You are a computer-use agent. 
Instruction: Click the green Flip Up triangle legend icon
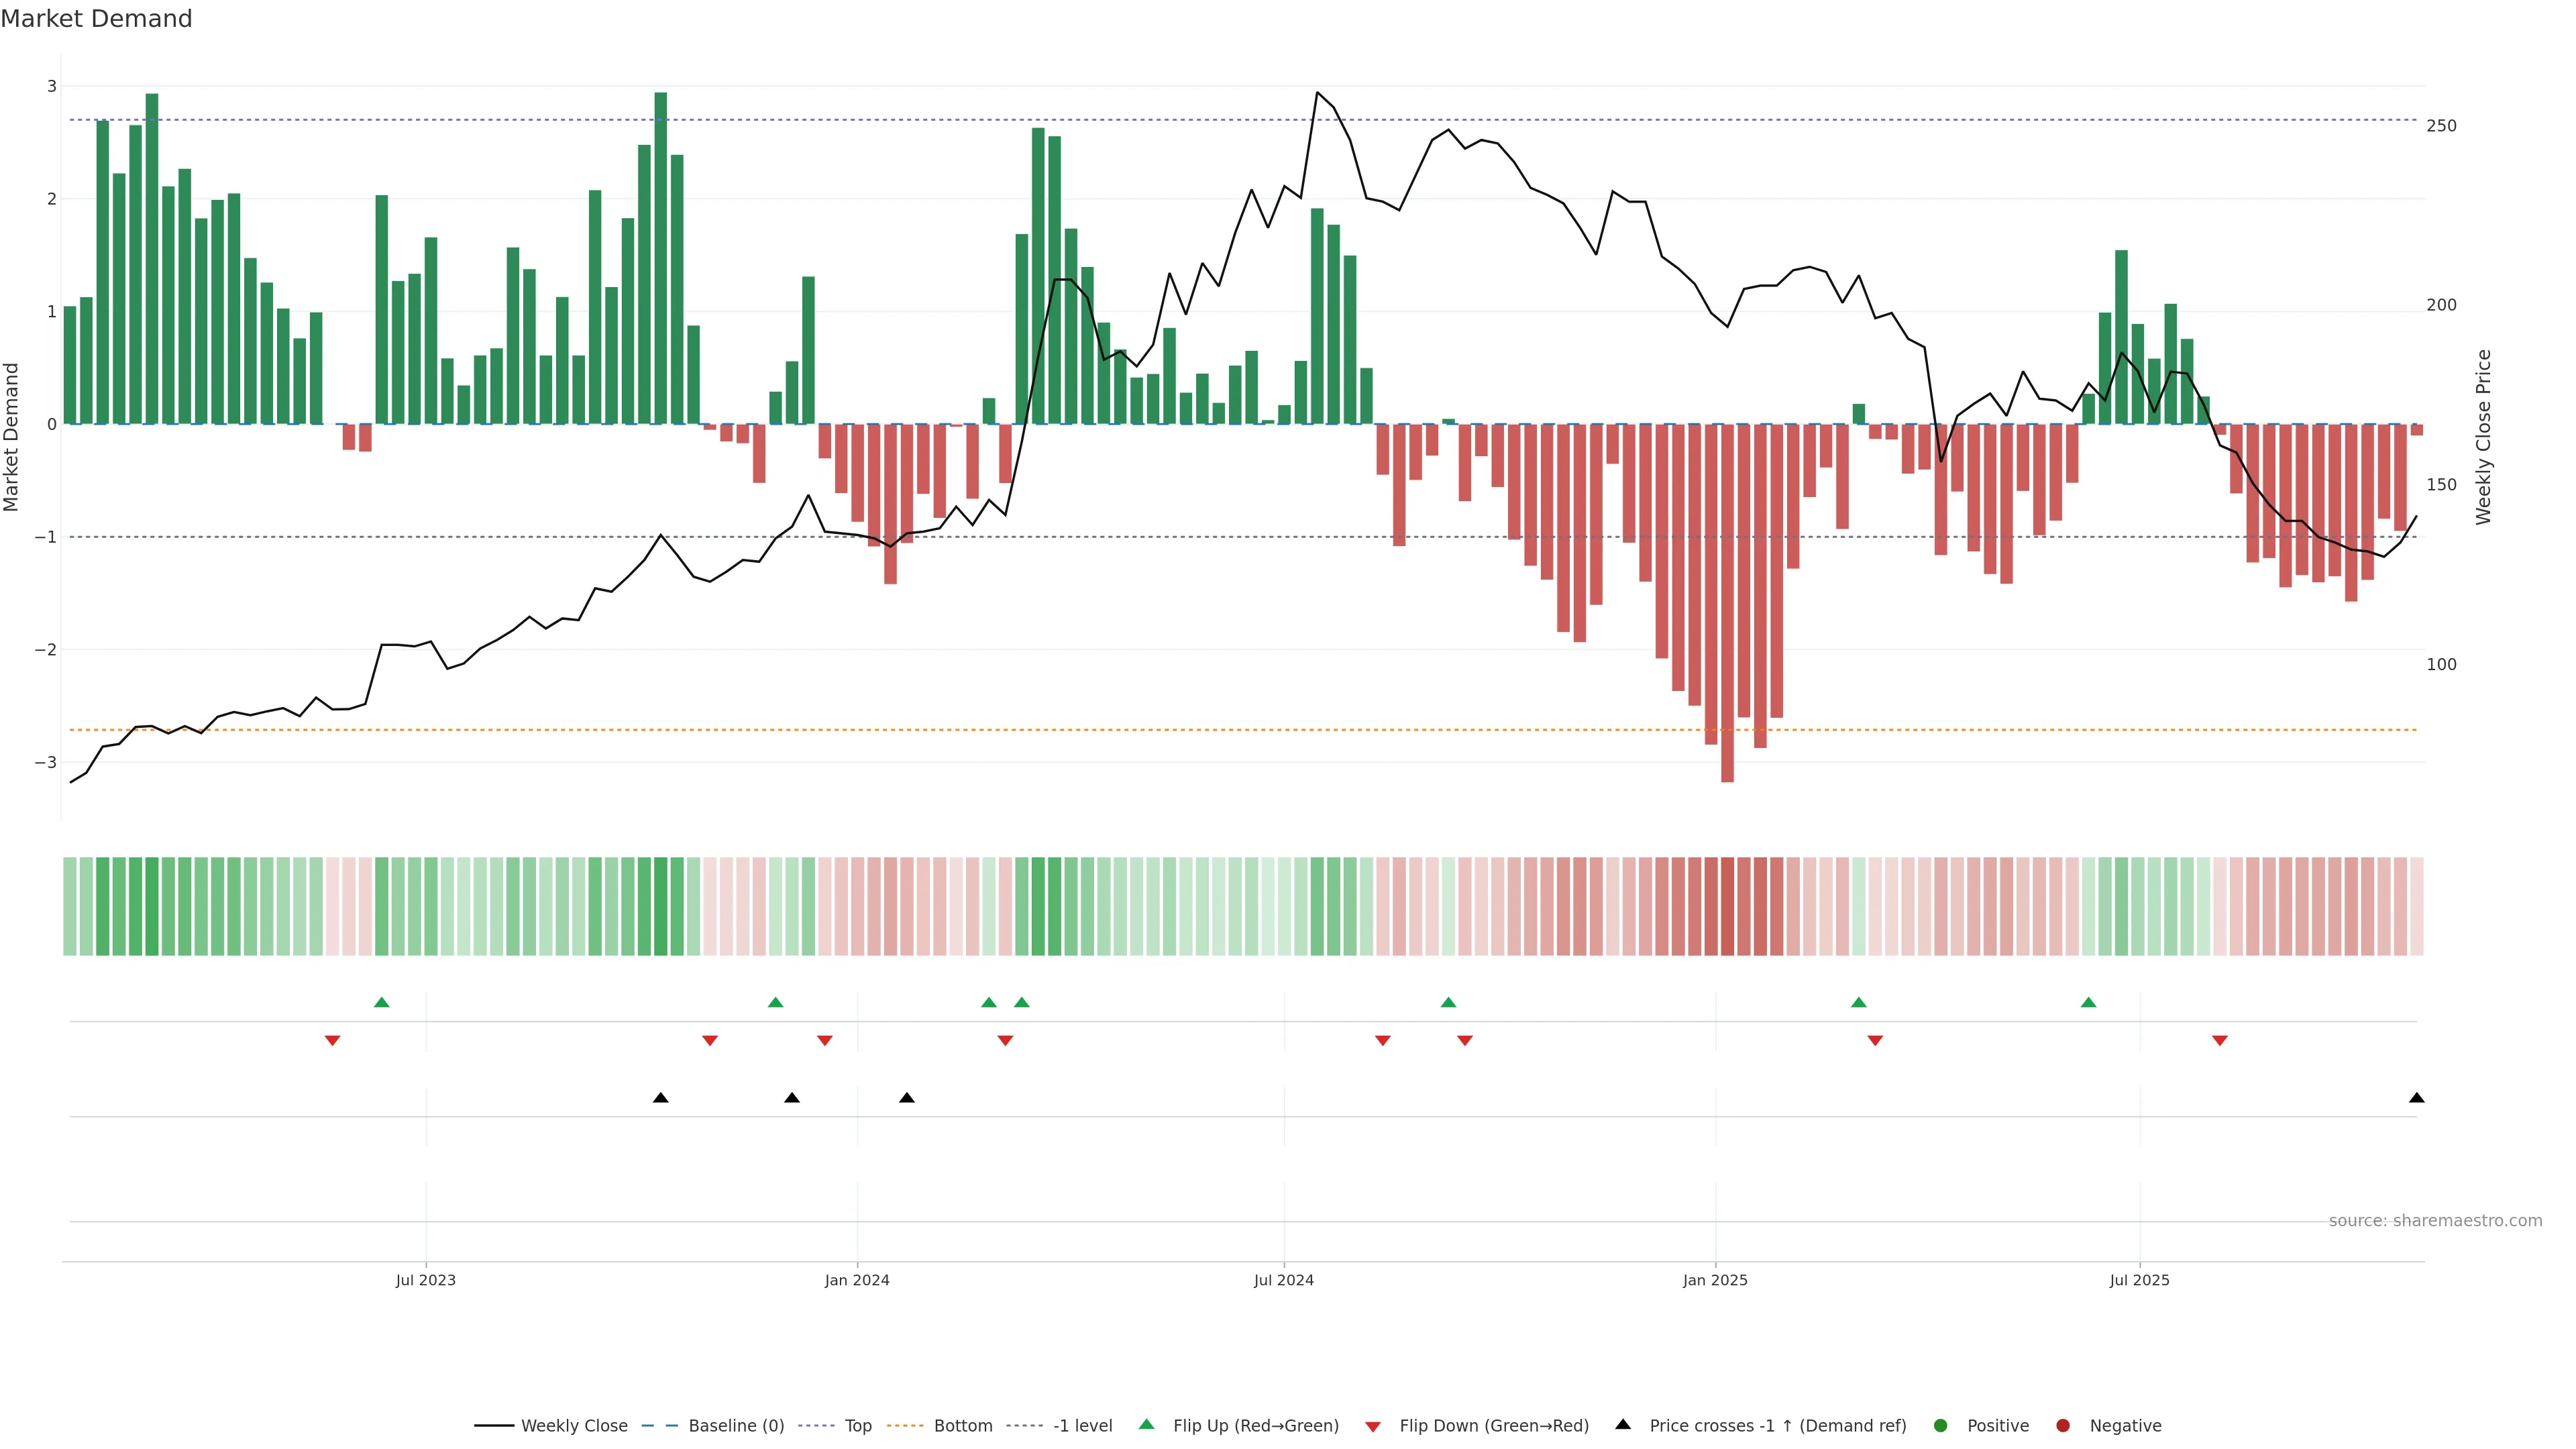1146,1425
